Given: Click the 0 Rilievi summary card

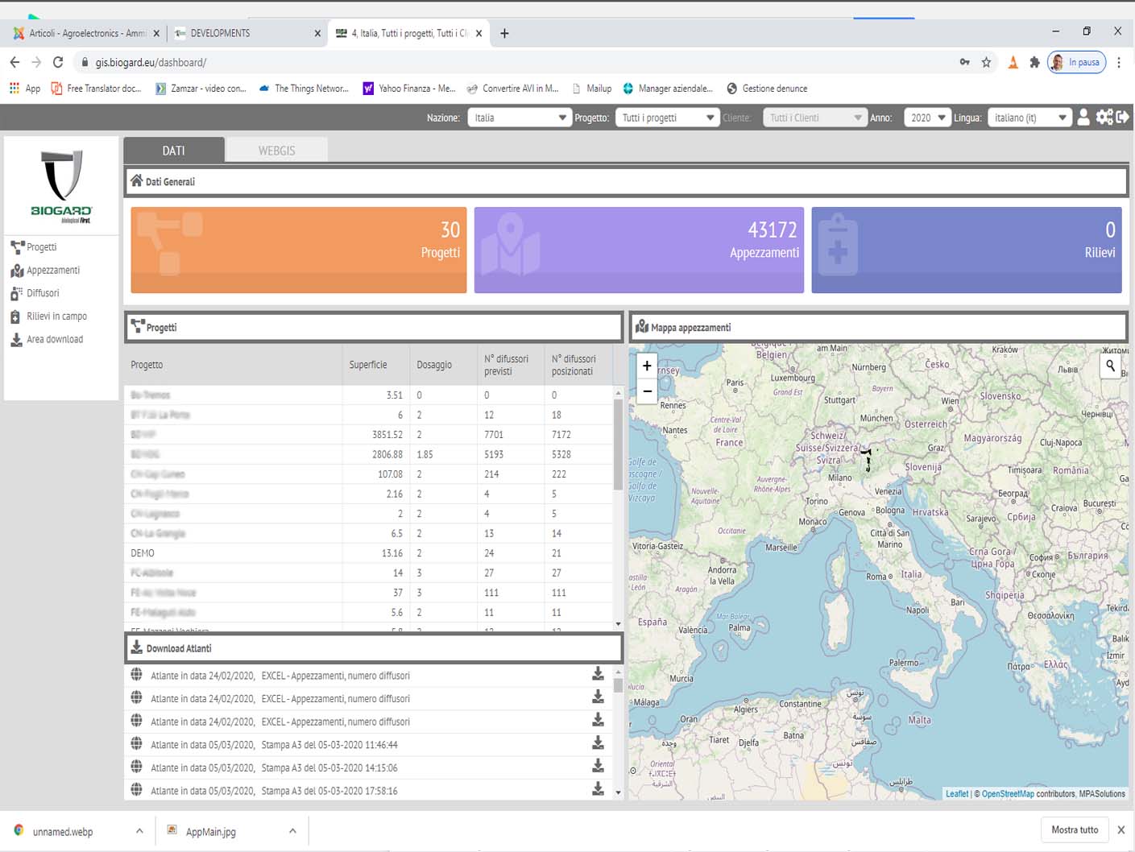Looking at the screenshot, I should (x=967, y=250).
